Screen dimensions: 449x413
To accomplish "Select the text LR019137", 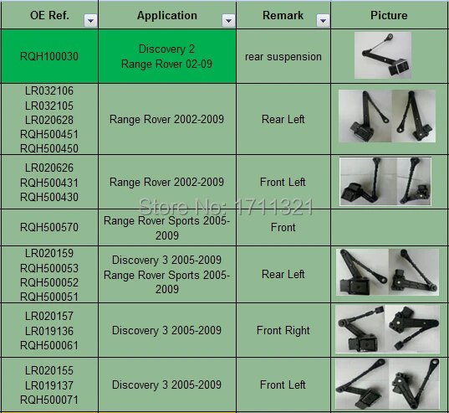I will (x=49, y=385).
